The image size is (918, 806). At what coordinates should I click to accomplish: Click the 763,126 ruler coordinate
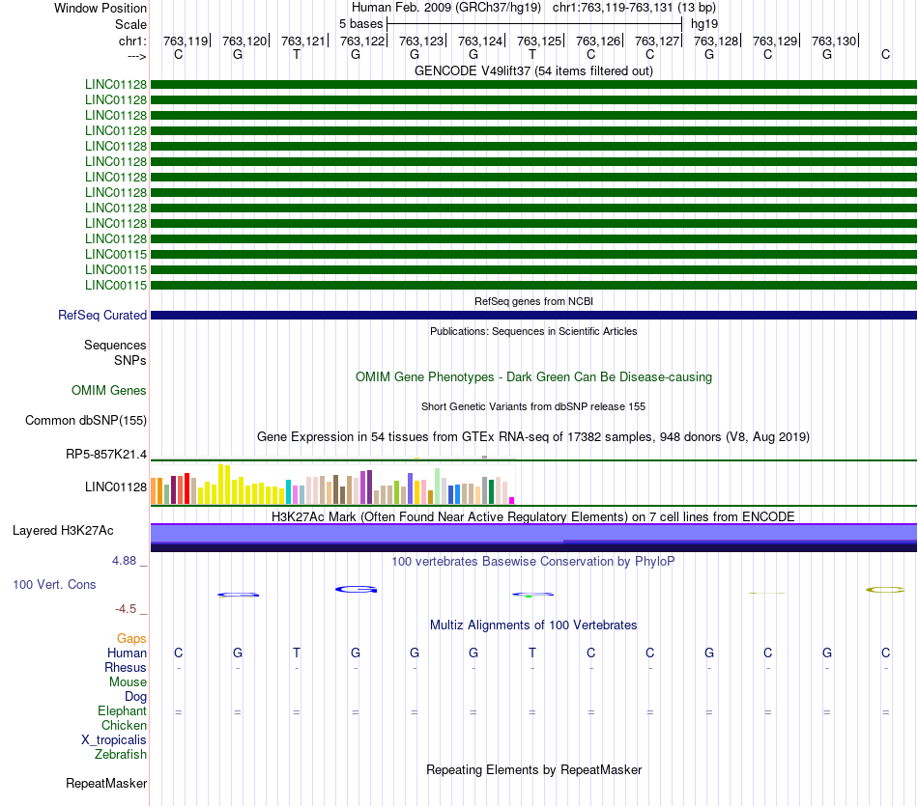(598, 41)
